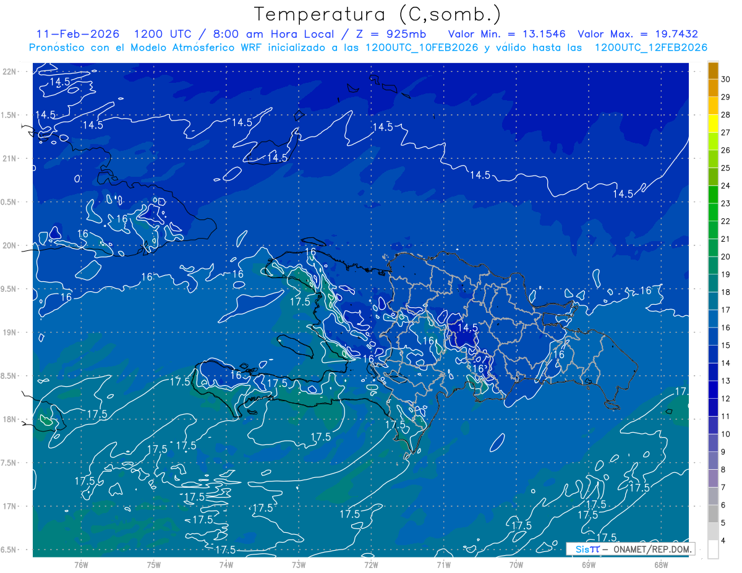This screenshot has height=573, width=742.
Task: Click the '68W' longitude axis label
Action: point(661,565)
